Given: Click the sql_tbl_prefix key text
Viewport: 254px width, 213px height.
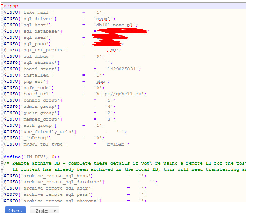Looking at the screenshot, I should click(x=45, y=50).
